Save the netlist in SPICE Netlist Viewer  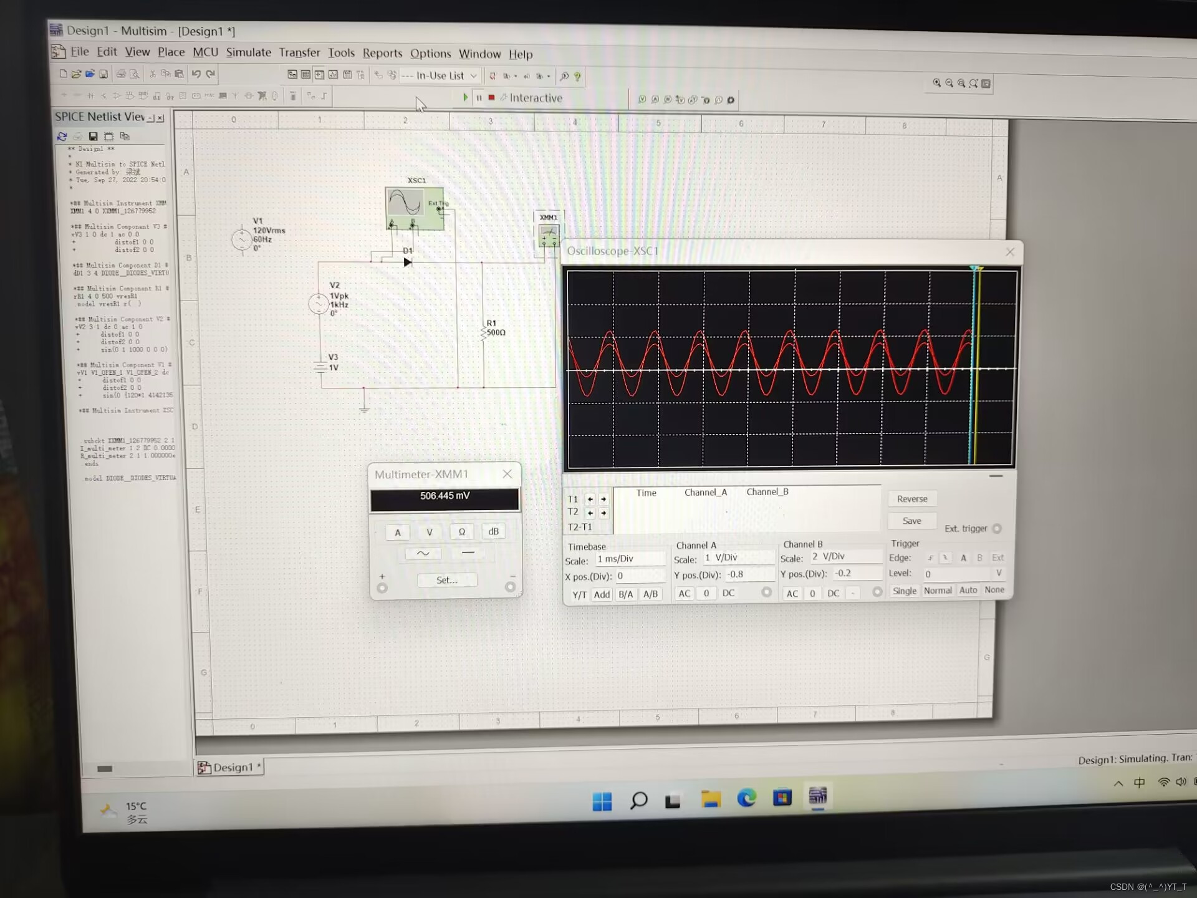tap(94, 137)
